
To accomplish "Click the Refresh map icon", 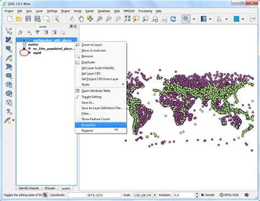I will tap(173, 19).
